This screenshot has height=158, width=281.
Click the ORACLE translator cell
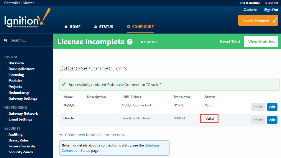179,118
